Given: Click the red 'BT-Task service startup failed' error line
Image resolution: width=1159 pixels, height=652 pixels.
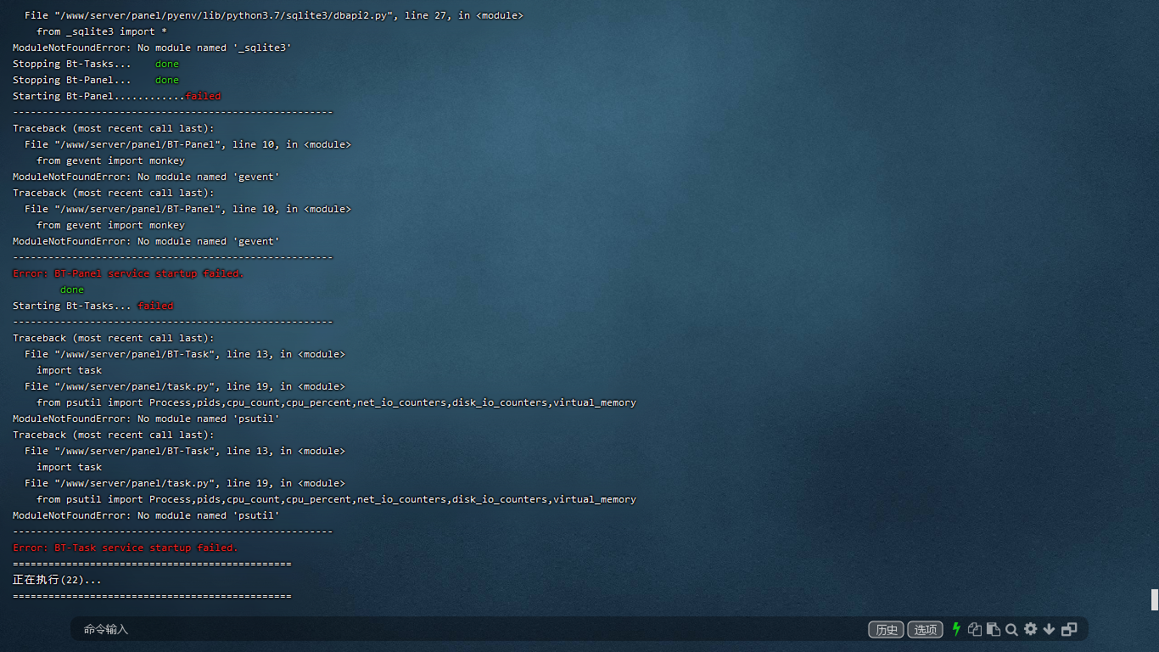Looking at the screenshot, I should tap(126, 548).
